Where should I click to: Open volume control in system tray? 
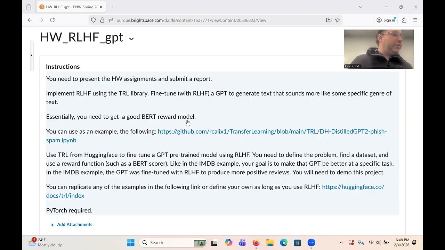tap(379, 243)
